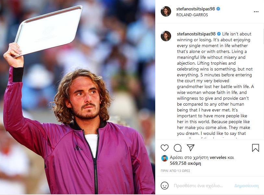This screenshot has height=195, width=264.
Task: Open emoji picker smiley icon
Action: click(x=165, y=186)
